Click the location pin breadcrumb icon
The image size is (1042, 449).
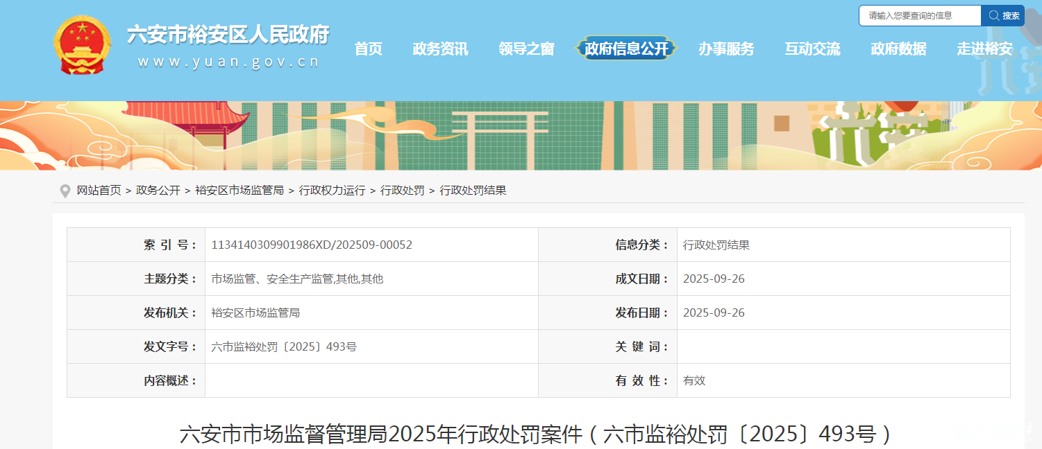[x=65, y=191]
